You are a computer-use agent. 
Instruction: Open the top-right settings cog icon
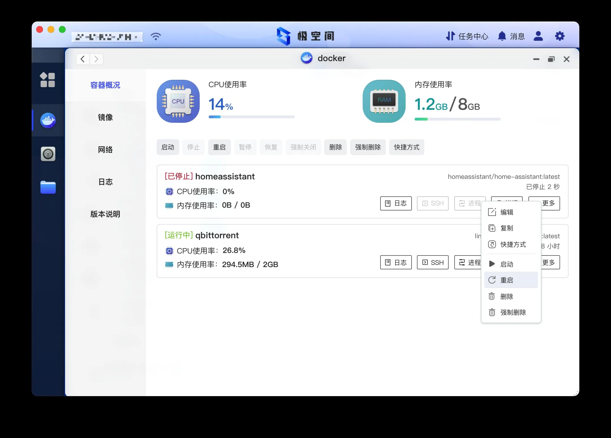(x=560, y=36)
